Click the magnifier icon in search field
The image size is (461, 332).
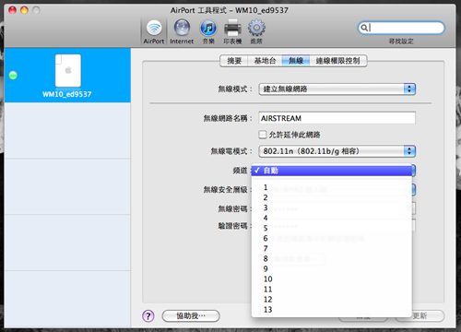(364, 28)
